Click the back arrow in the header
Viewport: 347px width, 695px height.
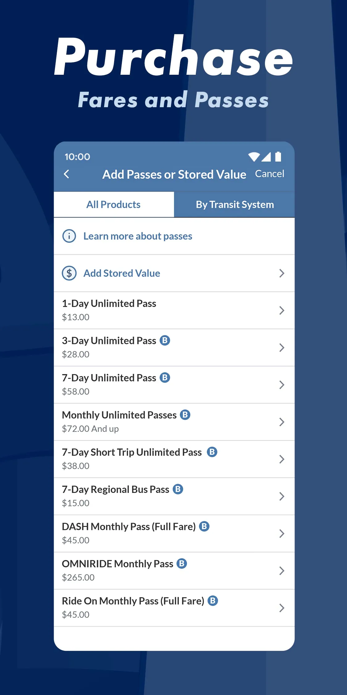point(67,175)
